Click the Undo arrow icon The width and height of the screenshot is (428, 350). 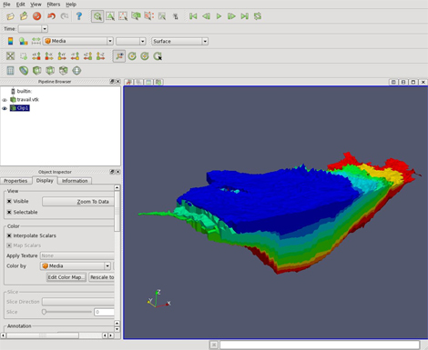tap(51, 16)
